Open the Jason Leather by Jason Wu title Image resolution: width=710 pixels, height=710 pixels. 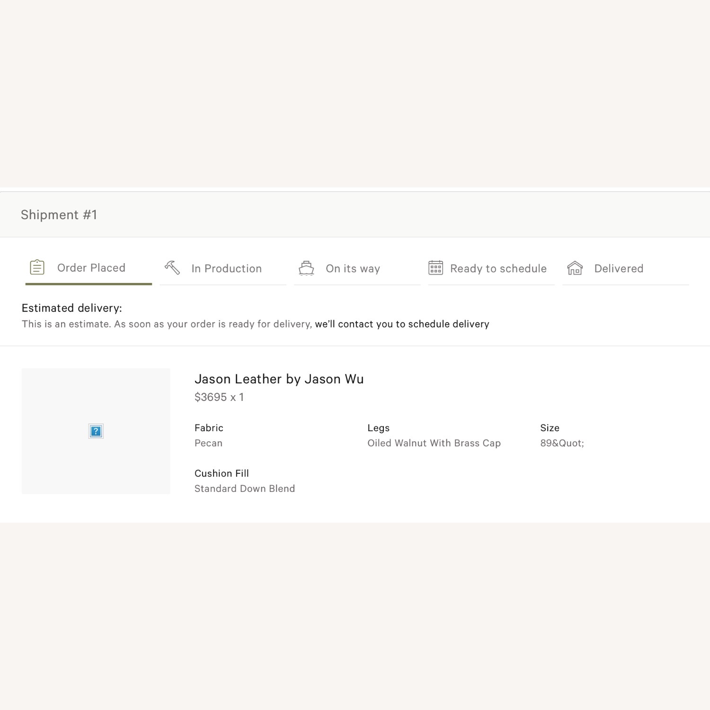click(279, 379)
